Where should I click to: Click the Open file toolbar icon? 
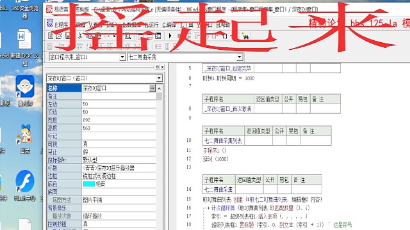(x=59, y=36)
